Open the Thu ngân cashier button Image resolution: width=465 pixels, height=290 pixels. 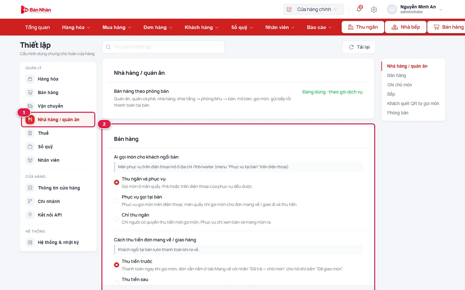(x=363, y=27)
